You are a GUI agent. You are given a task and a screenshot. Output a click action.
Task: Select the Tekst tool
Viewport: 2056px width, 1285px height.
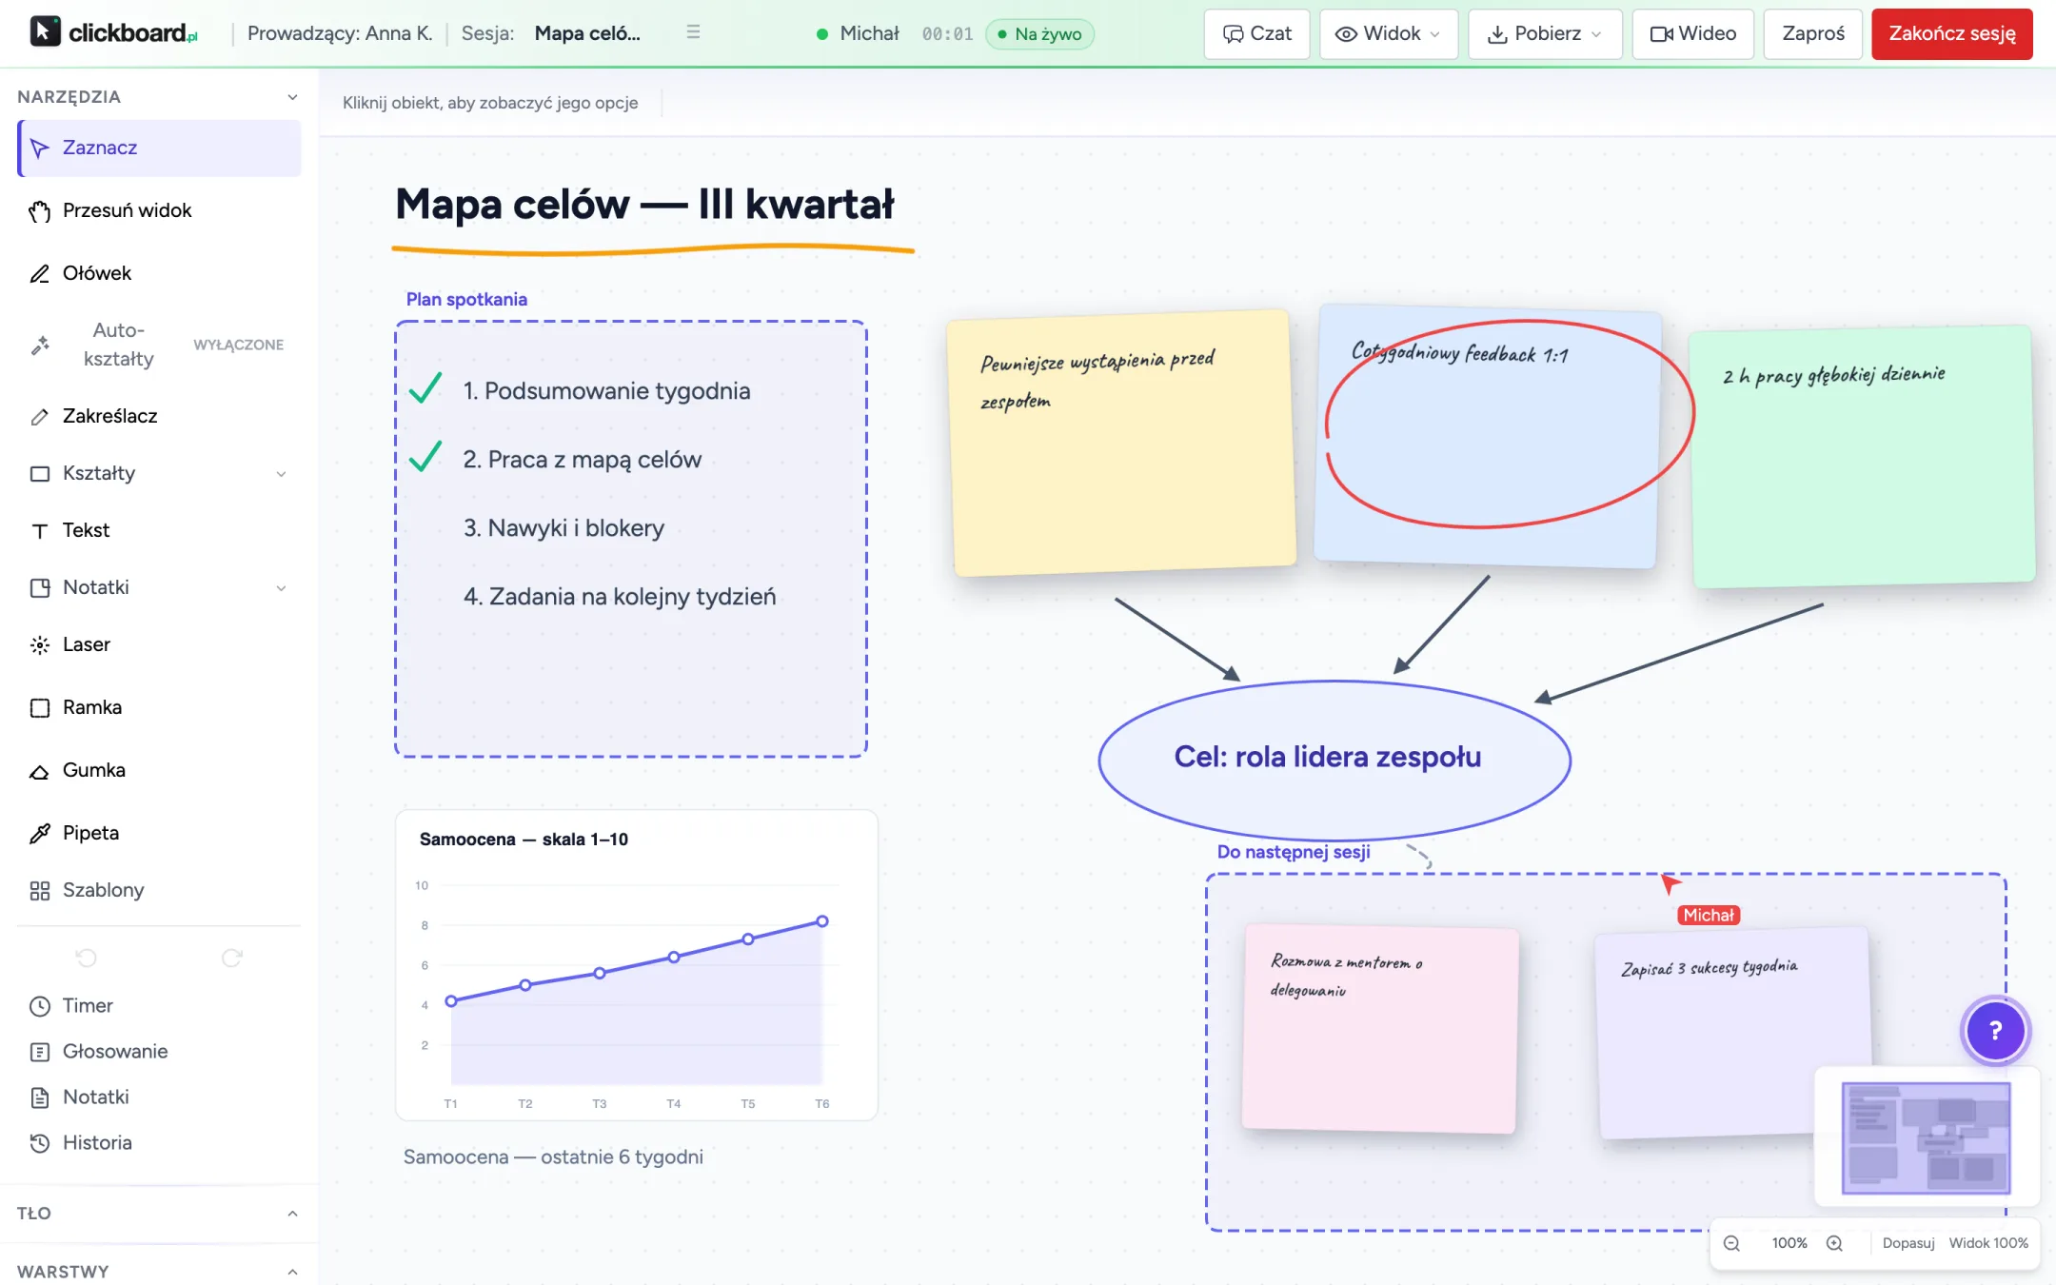(159, 530)
